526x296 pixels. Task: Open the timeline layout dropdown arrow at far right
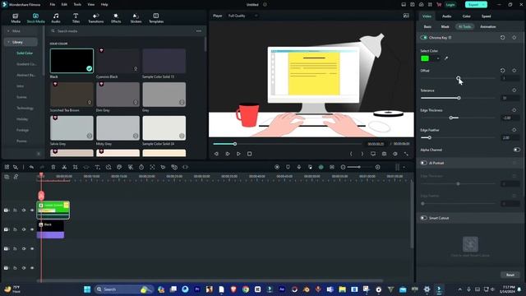pyautogui.click(x=404, y=167)
